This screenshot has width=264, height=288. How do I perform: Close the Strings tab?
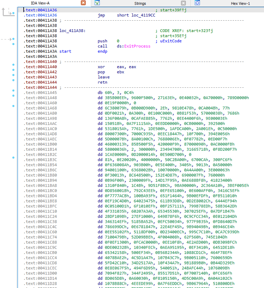click(x=183, y=3)
